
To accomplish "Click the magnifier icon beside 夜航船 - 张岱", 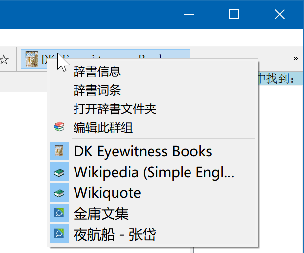I will coord(59,234).
